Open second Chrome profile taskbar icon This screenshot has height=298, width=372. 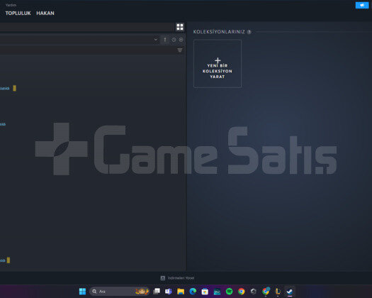(266, 291)
